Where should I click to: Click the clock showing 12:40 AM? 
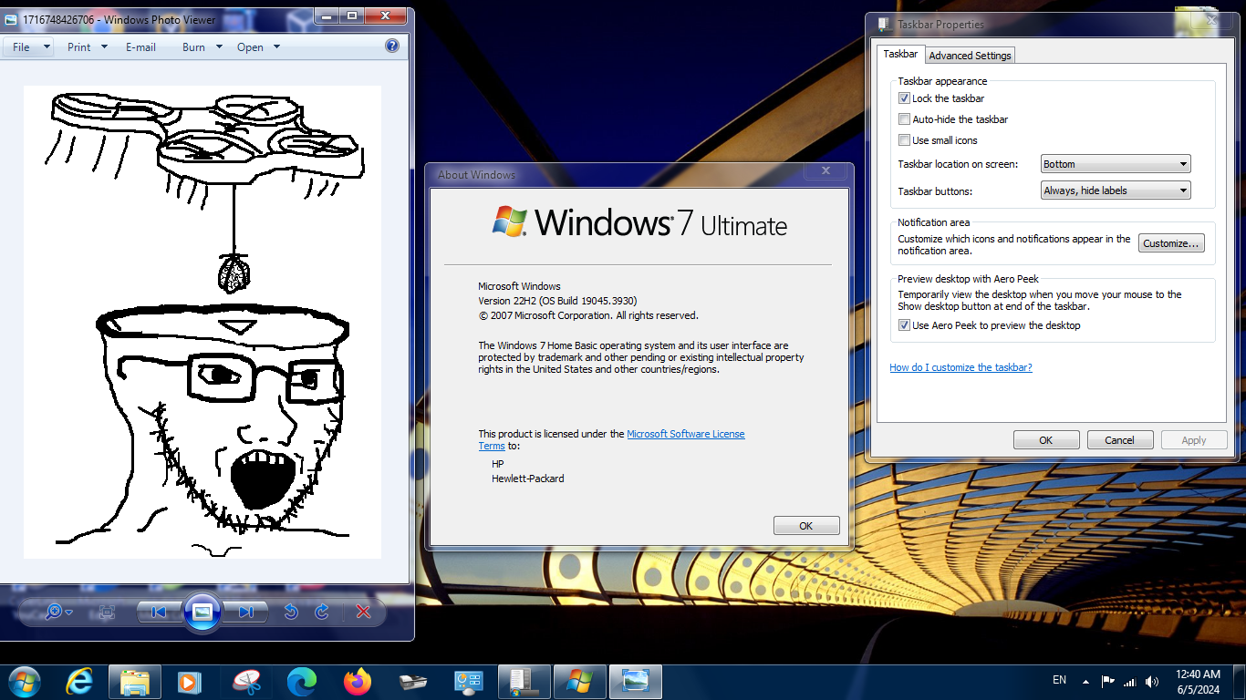point(1198,681)
